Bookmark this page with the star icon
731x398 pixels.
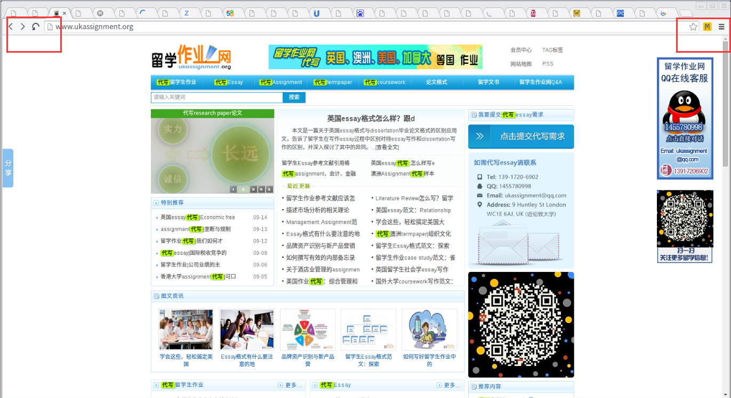click(693, 27)
